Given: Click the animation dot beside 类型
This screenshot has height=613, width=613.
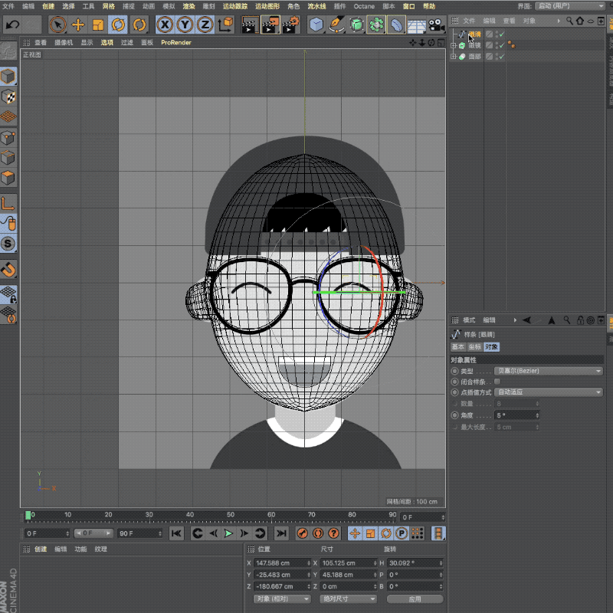Looking at the screenshot, I should (x=454, y=371).
